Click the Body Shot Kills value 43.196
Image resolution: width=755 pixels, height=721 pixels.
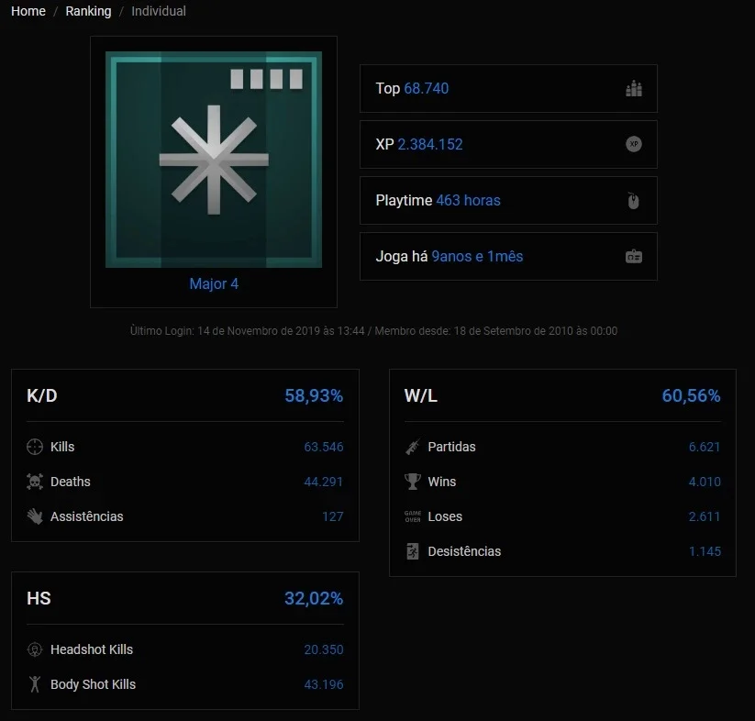324,684
